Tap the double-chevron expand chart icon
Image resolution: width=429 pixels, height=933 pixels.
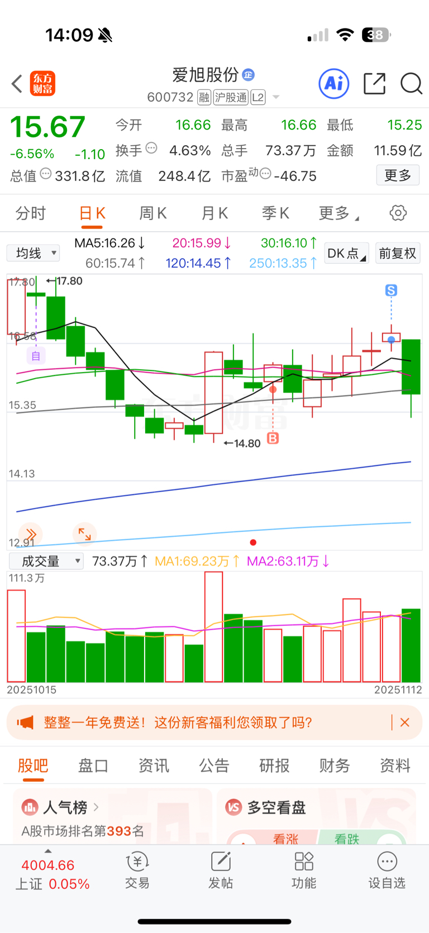point(31,534)
